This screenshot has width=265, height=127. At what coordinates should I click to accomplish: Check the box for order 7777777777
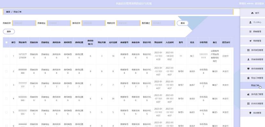(6, 85)
